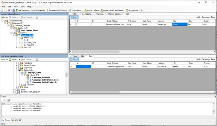Switch to the SQL tab in lower pane

(82, 56)
